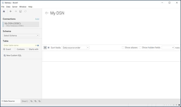Image resolution: width=181 pixels, height=107 pixels.
Task: Show the sheet sorter view icon
Action: (173, 105)
